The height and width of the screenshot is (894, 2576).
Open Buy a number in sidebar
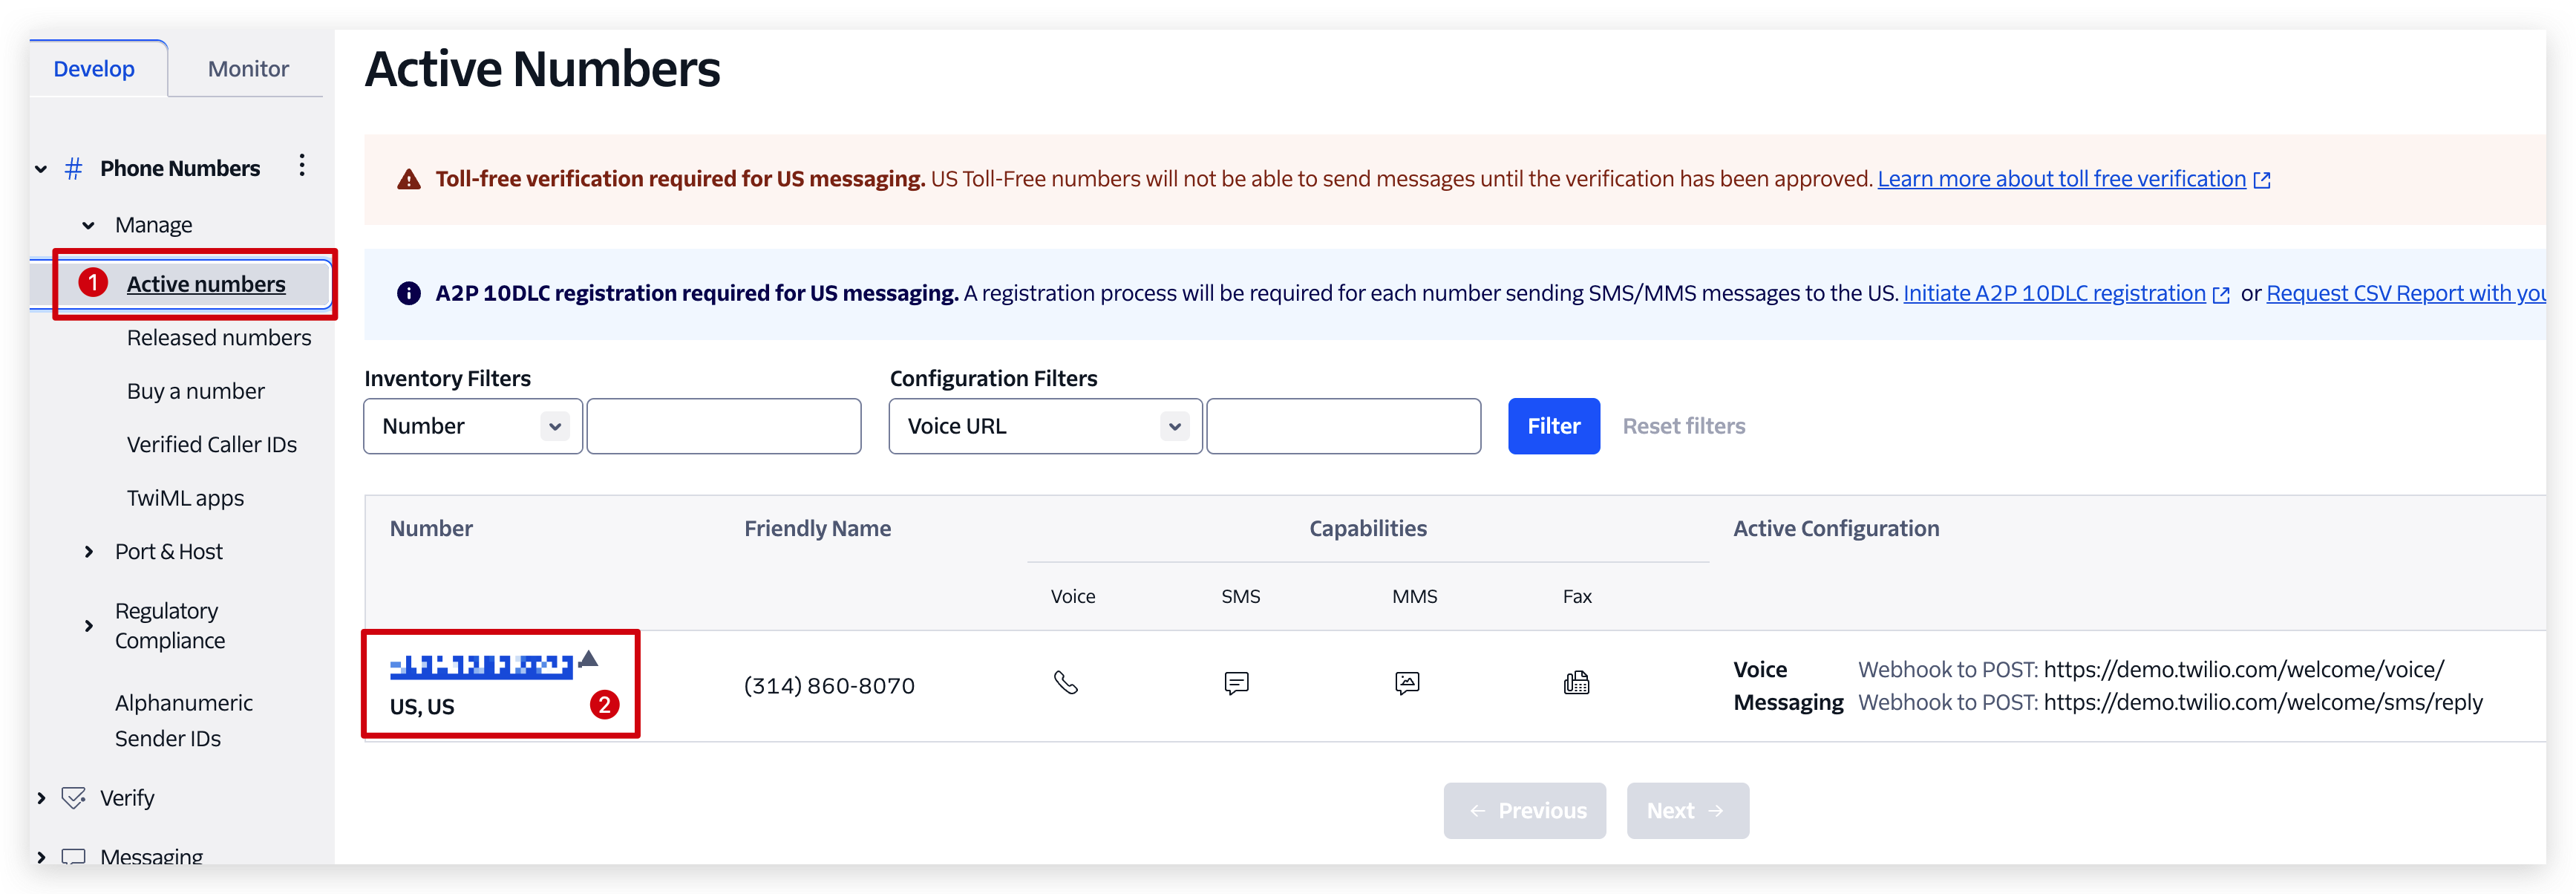pos(195,391)
